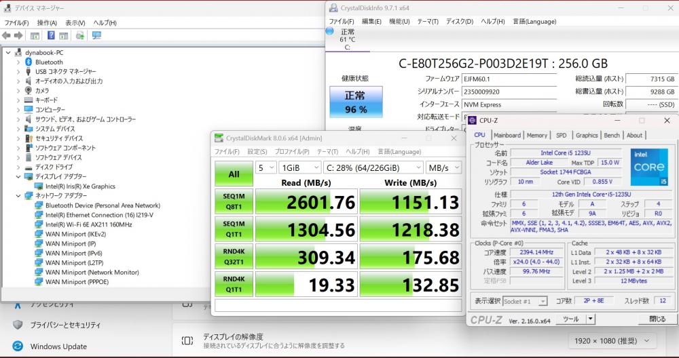Click the プライバシーとセキュリティ shield icon
Image resolution: width=679 pixels, height=358 pixels.
point(18,325)
